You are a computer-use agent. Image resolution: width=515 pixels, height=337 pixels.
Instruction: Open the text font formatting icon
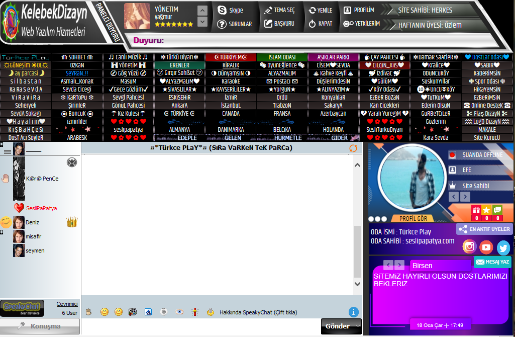point(148,312)
